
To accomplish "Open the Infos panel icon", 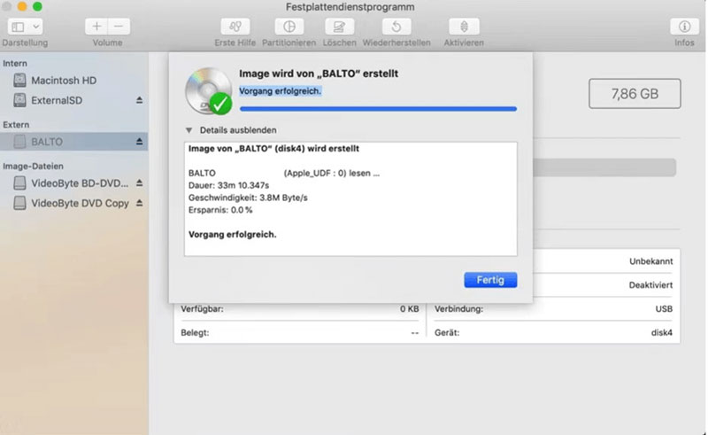I will click(684, 27).
